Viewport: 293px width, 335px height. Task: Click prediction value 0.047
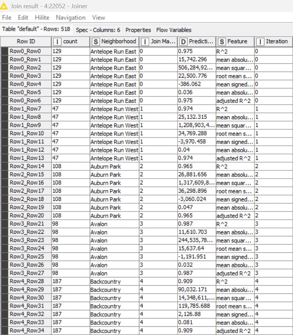click(185, 207)
